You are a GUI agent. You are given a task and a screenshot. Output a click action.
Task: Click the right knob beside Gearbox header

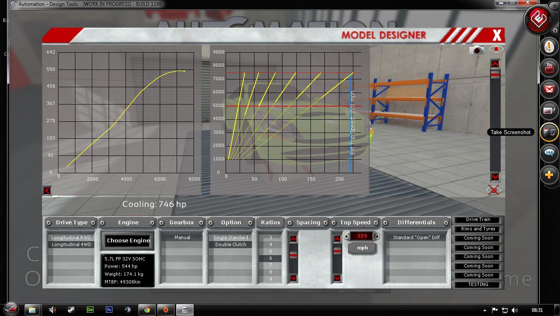click(x=201, y=223)
